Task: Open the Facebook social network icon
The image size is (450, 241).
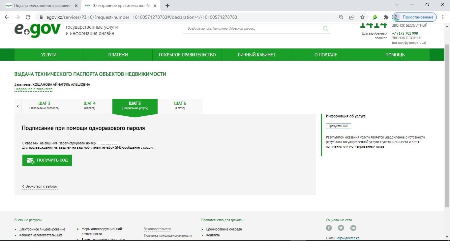Action: pyautogui.click(x=329, y=228)
